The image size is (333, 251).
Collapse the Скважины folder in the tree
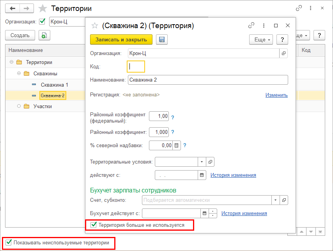coord(19,73)
